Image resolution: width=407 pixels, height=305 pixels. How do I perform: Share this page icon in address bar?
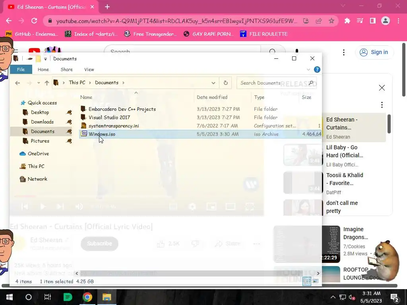click(319, 21)
